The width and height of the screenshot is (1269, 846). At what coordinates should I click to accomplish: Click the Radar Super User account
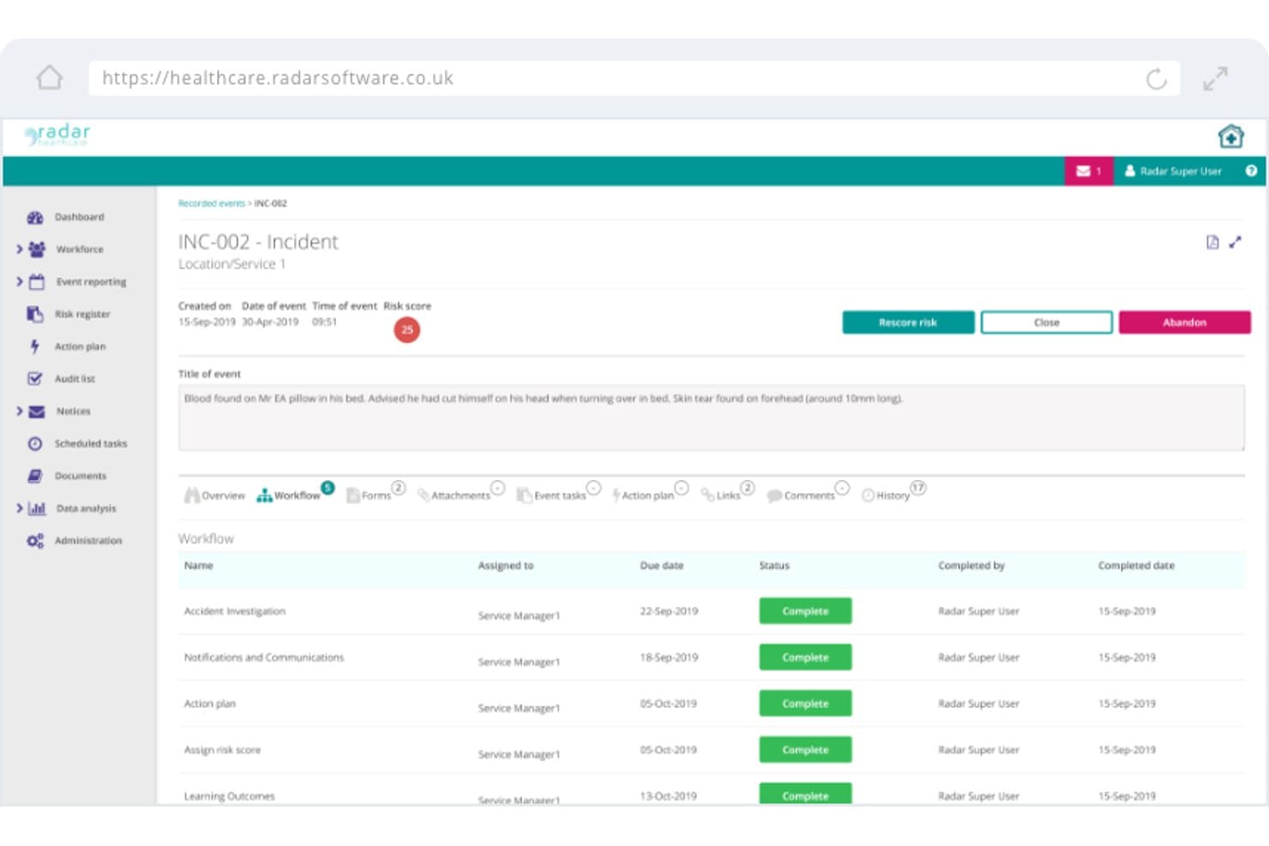tap(1173, 171)
